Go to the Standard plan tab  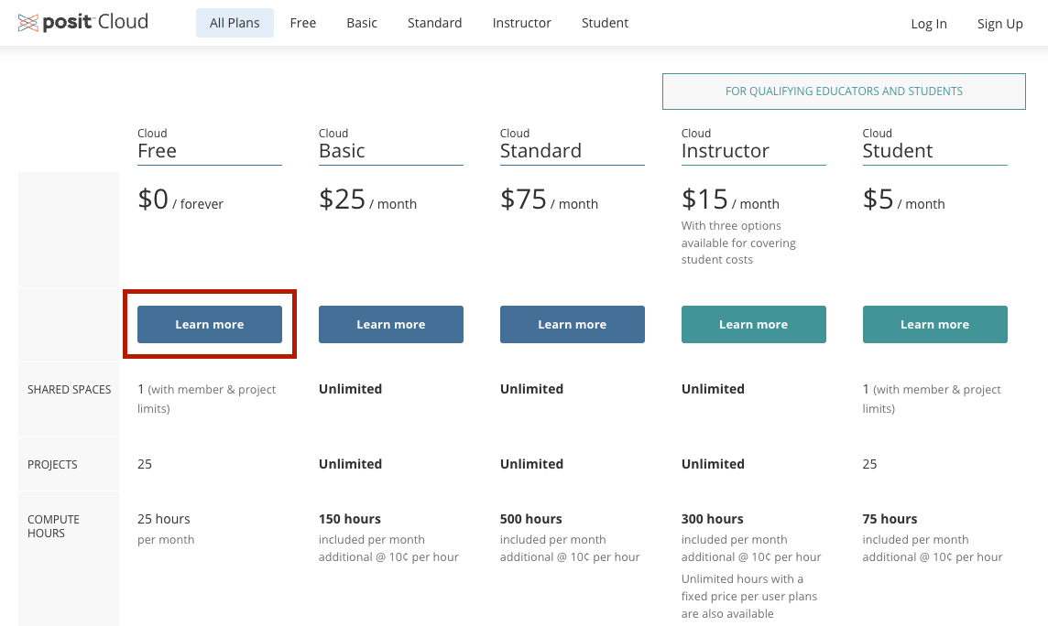tap(434, 23)
